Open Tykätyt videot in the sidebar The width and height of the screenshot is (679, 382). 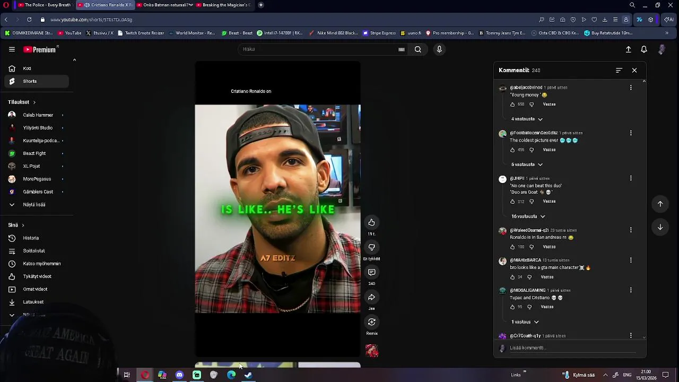pos(37,276)
